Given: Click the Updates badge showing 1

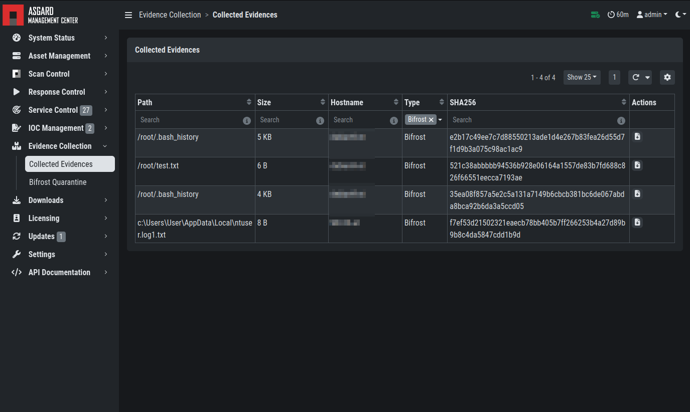Looking at the screenshot, I should [x=61, y=237].
